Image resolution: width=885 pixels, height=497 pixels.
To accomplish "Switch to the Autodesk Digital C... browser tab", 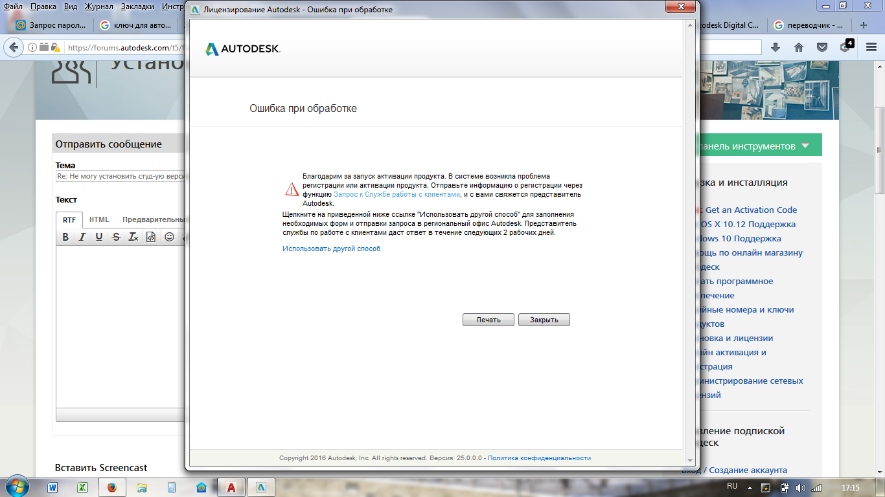I will (730, 25).
